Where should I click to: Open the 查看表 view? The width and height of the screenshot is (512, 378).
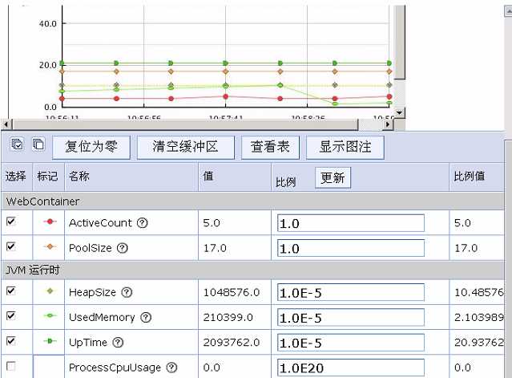(x=270, y=147)
